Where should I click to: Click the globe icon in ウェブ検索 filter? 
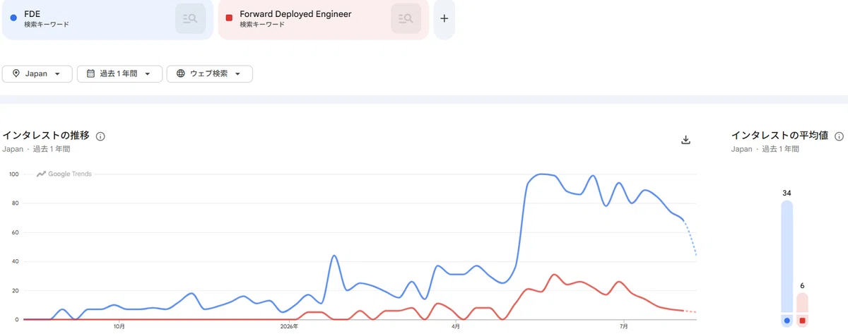(x=181, y=73)
